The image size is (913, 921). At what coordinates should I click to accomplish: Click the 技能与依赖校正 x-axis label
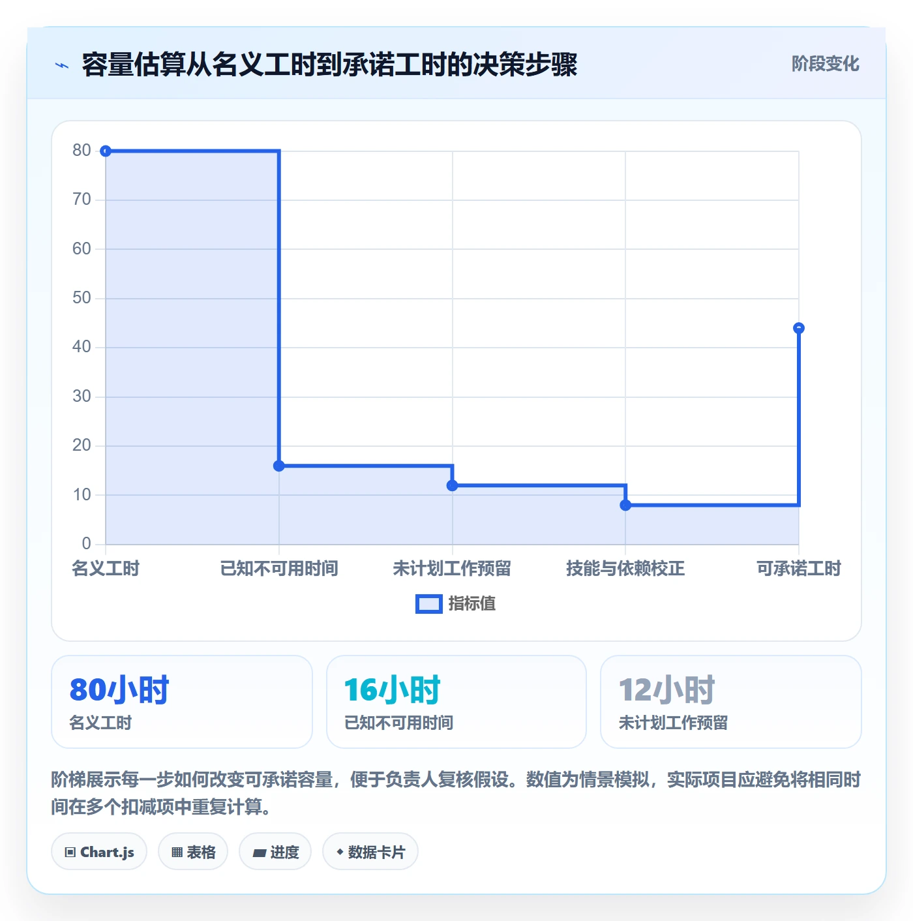[x=625, y=569]
